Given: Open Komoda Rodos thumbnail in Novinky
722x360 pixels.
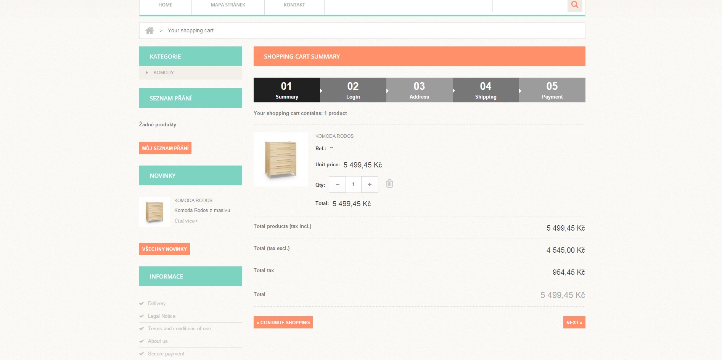Looking at the screenshot, I should pyautogui.click(x=154, y=212).
